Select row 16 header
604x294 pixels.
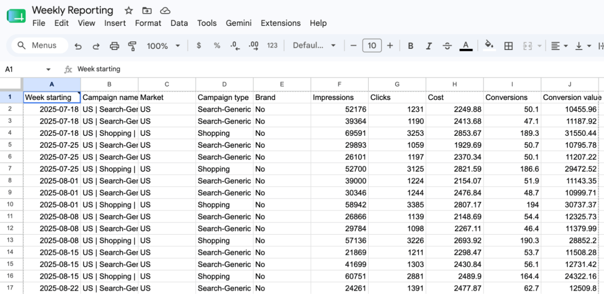[10, 276]
